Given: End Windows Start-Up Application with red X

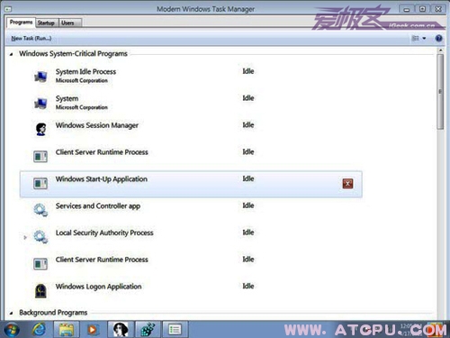Looking at the screenshot, I should [347, 183].
